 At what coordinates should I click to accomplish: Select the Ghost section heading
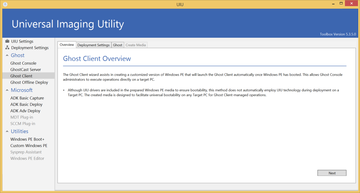(18, 55)
